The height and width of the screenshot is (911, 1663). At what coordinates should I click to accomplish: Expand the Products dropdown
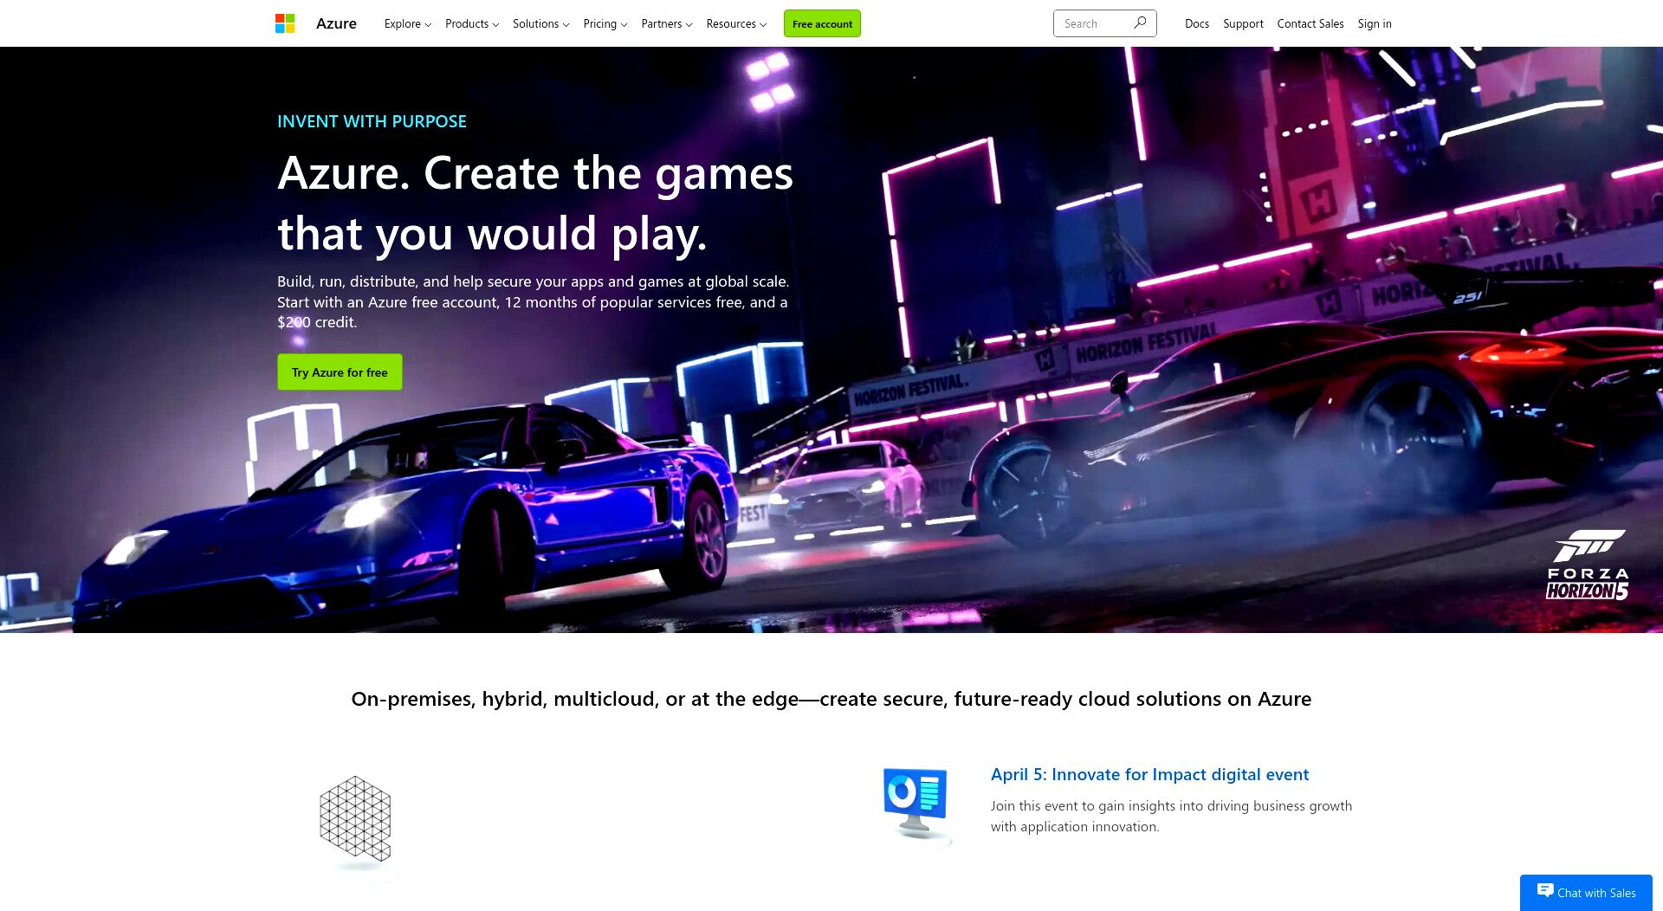click(x=472, y=23)
